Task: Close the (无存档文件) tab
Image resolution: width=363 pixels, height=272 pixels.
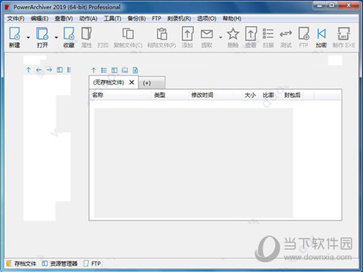Action: pyautogui.click(x=132, y=82)
